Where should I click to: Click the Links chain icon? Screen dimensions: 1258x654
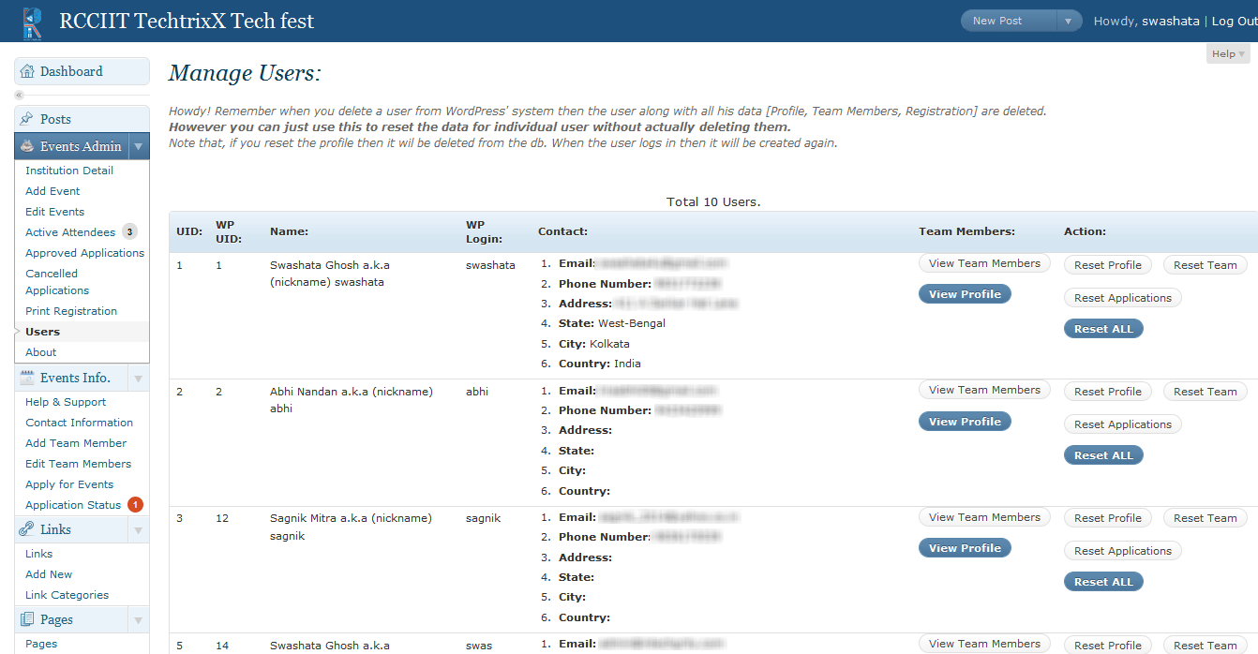tap(27, 529)
